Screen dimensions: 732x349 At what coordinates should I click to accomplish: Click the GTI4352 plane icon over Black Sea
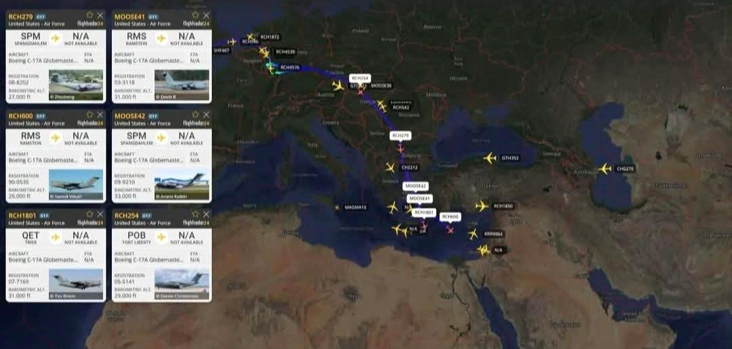point(489,158)
